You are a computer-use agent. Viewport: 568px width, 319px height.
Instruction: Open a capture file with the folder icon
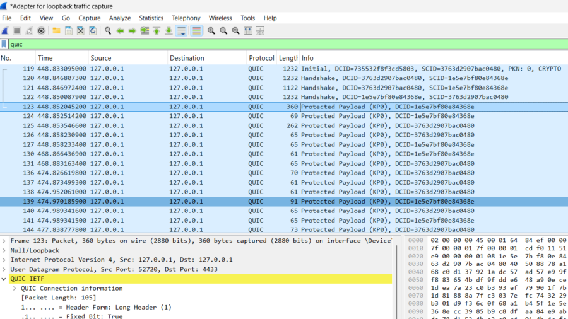tap(56, 31)
